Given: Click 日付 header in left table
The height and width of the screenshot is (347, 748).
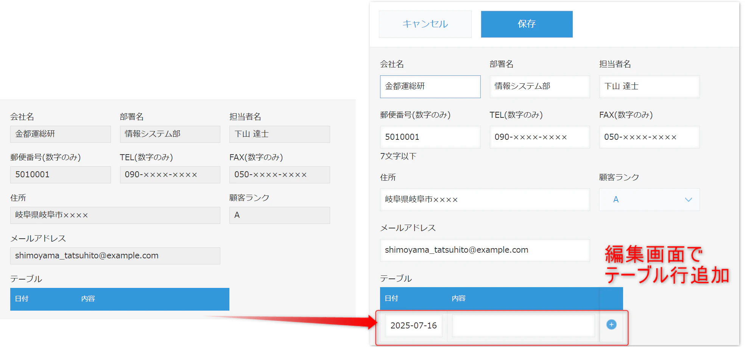Looking at the screenshot, I should tap(22, 299).
